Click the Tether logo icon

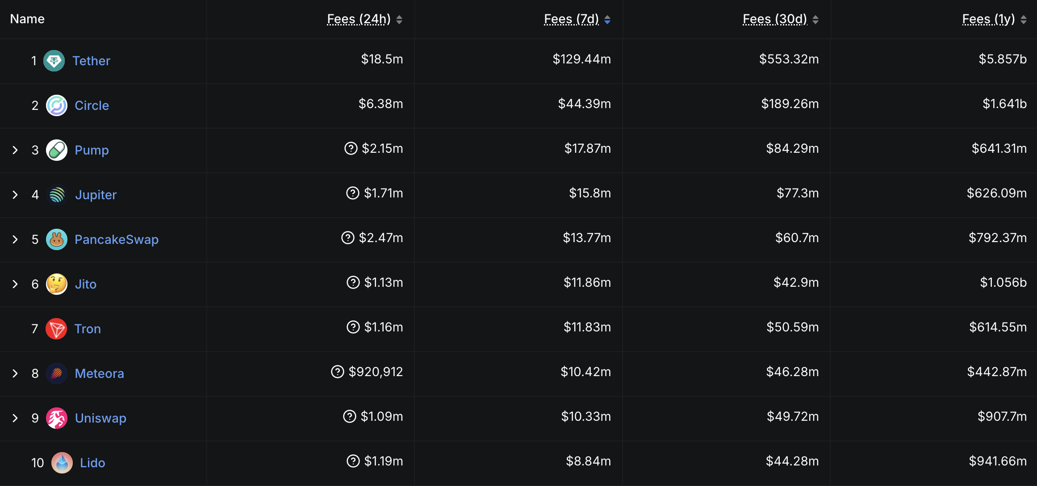[x=54, y=61]
